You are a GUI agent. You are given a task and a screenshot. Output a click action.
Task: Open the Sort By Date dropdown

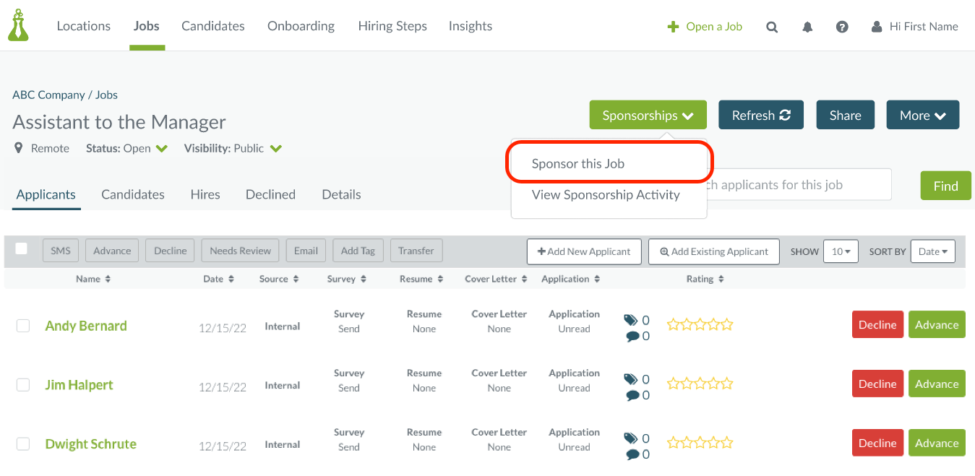point(932,251)
